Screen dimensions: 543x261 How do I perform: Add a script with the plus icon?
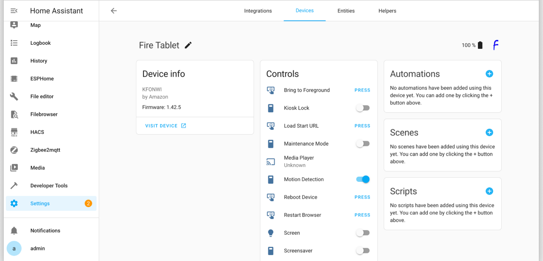tap(489, 191)
